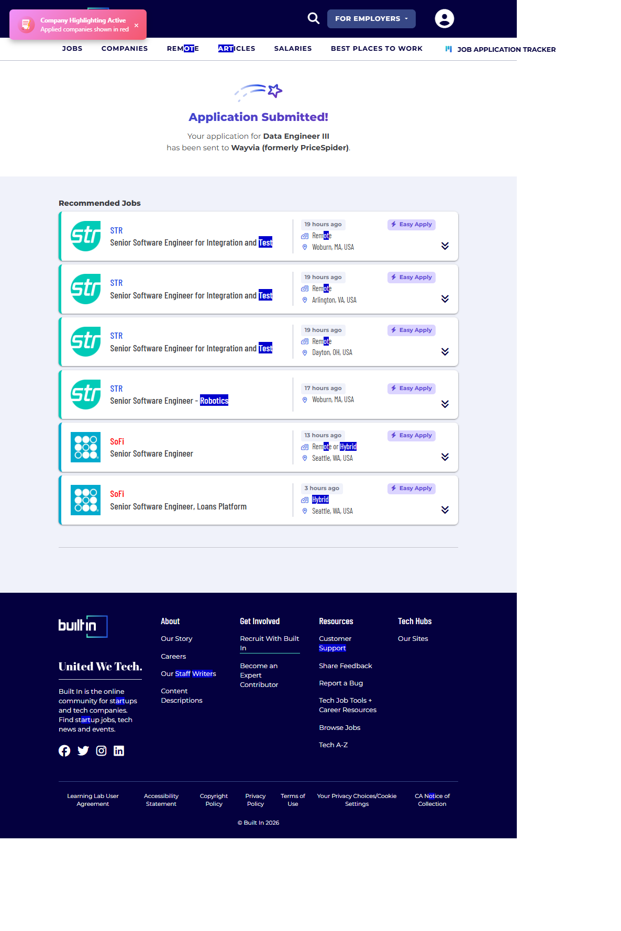Open the user profile avatar icon

coord(444,18)
